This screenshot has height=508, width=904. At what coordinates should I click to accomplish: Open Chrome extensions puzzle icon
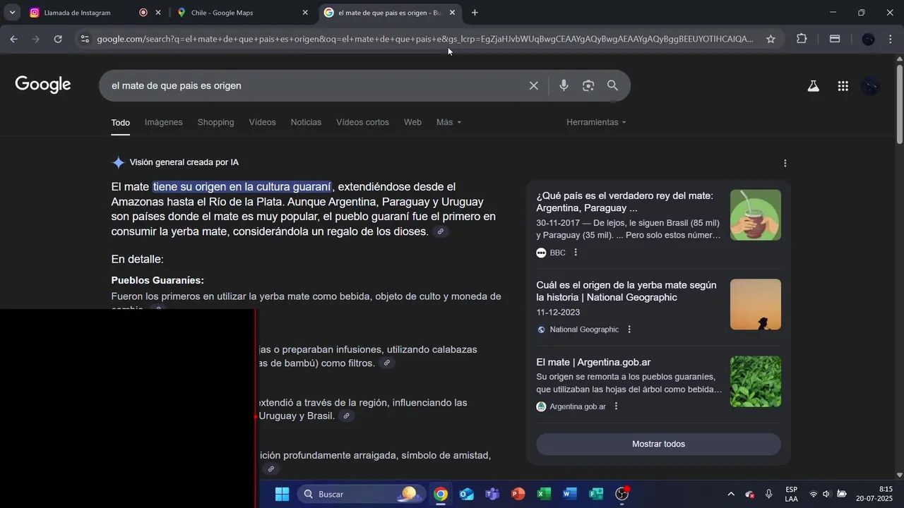click(x=802, y=39)
